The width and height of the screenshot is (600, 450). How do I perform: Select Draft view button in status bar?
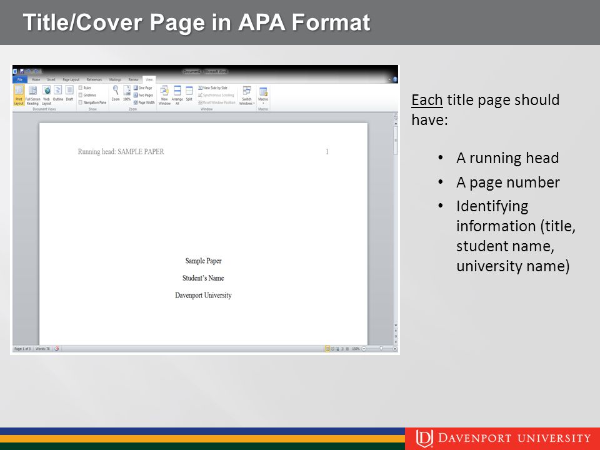347,349
